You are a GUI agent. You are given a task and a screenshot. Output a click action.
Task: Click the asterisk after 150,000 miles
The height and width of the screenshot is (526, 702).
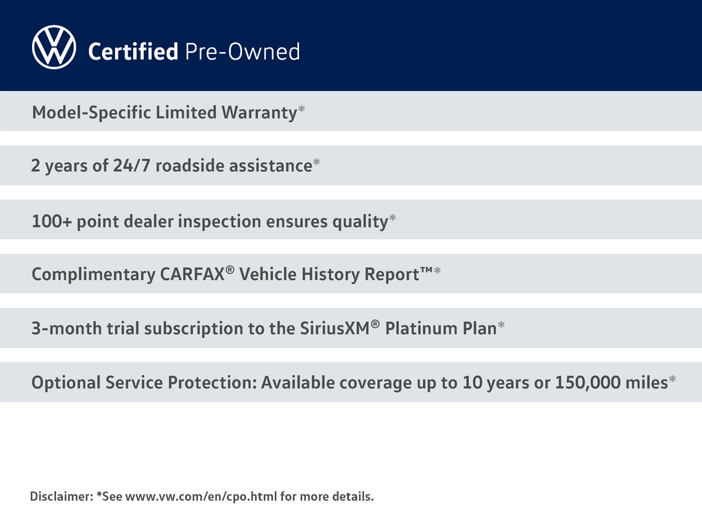(673, 381)
